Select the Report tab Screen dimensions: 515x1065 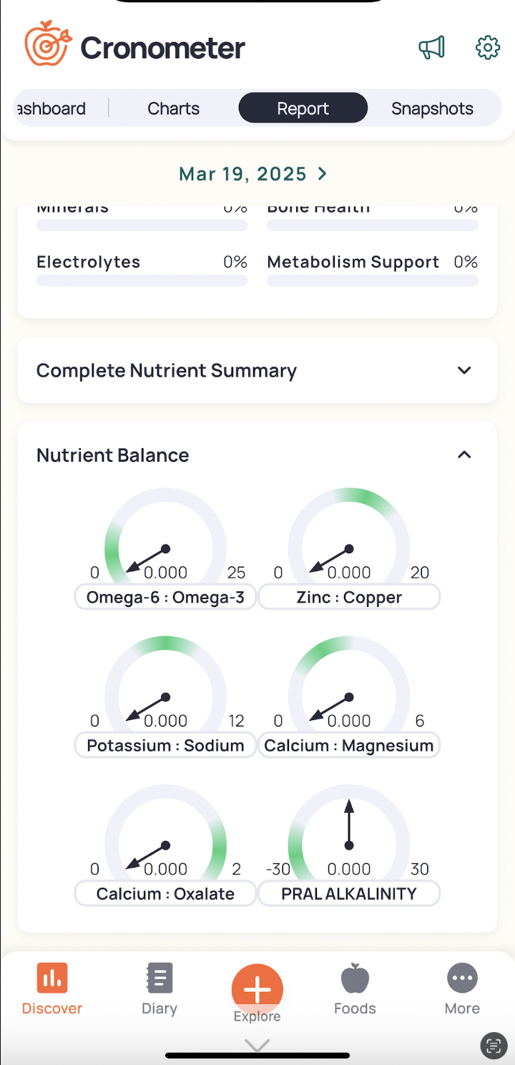303,109
